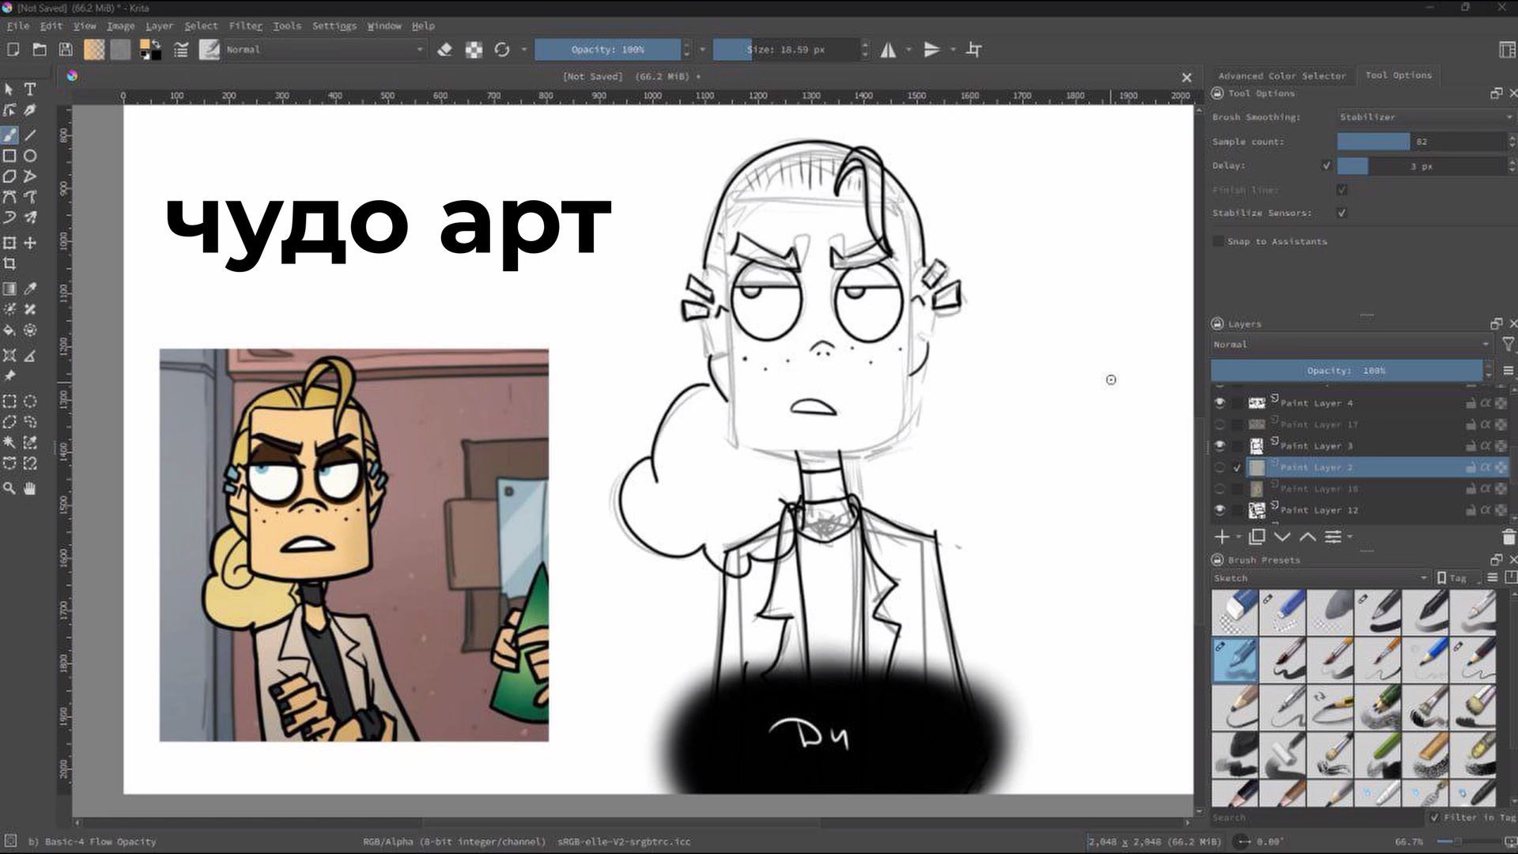Open the Filter menu
Image resolution: width=1518 pixels, height=854 pixels.
(245, 26)
